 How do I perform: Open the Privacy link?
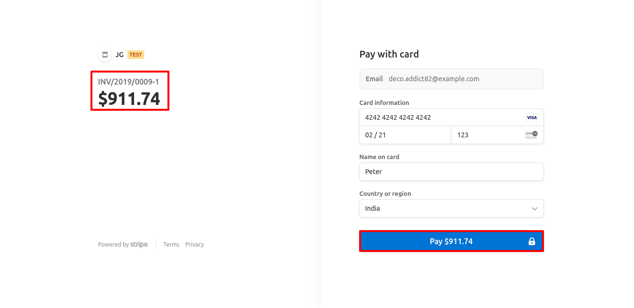195,245
